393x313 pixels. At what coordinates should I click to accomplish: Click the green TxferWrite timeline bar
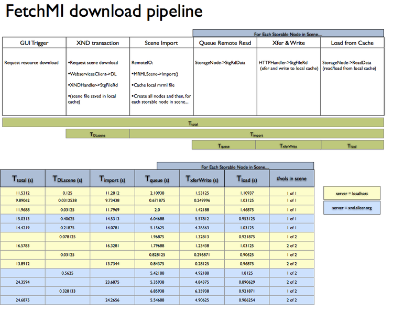[x=288, y=146]
